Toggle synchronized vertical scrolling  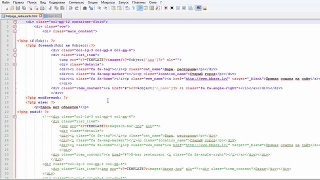pyautogui.click(x=113, y=8)
